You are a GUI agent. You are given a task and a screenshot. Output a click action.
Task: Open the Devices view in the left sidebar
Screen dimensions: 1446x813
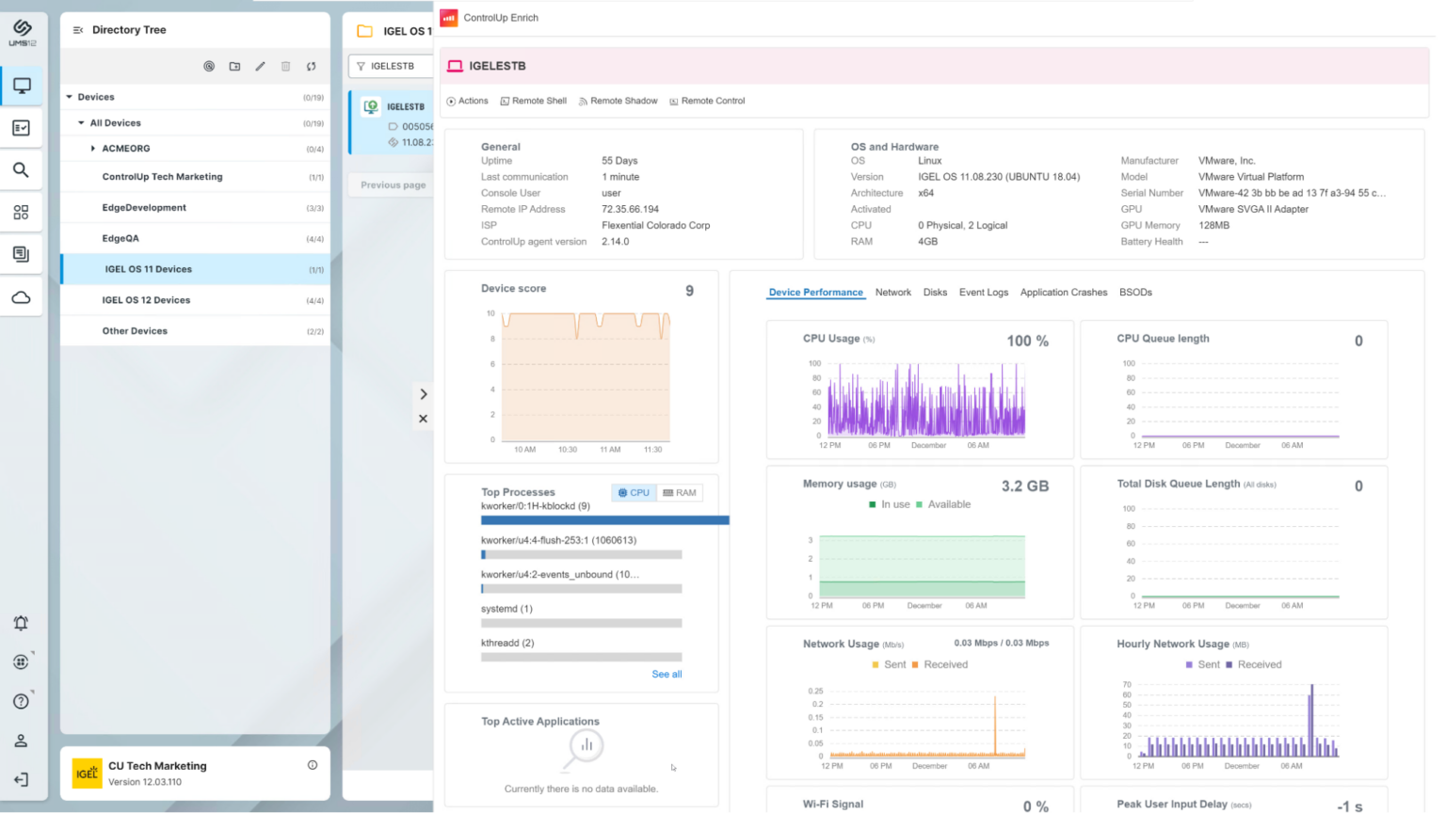[x=21, y=85]
